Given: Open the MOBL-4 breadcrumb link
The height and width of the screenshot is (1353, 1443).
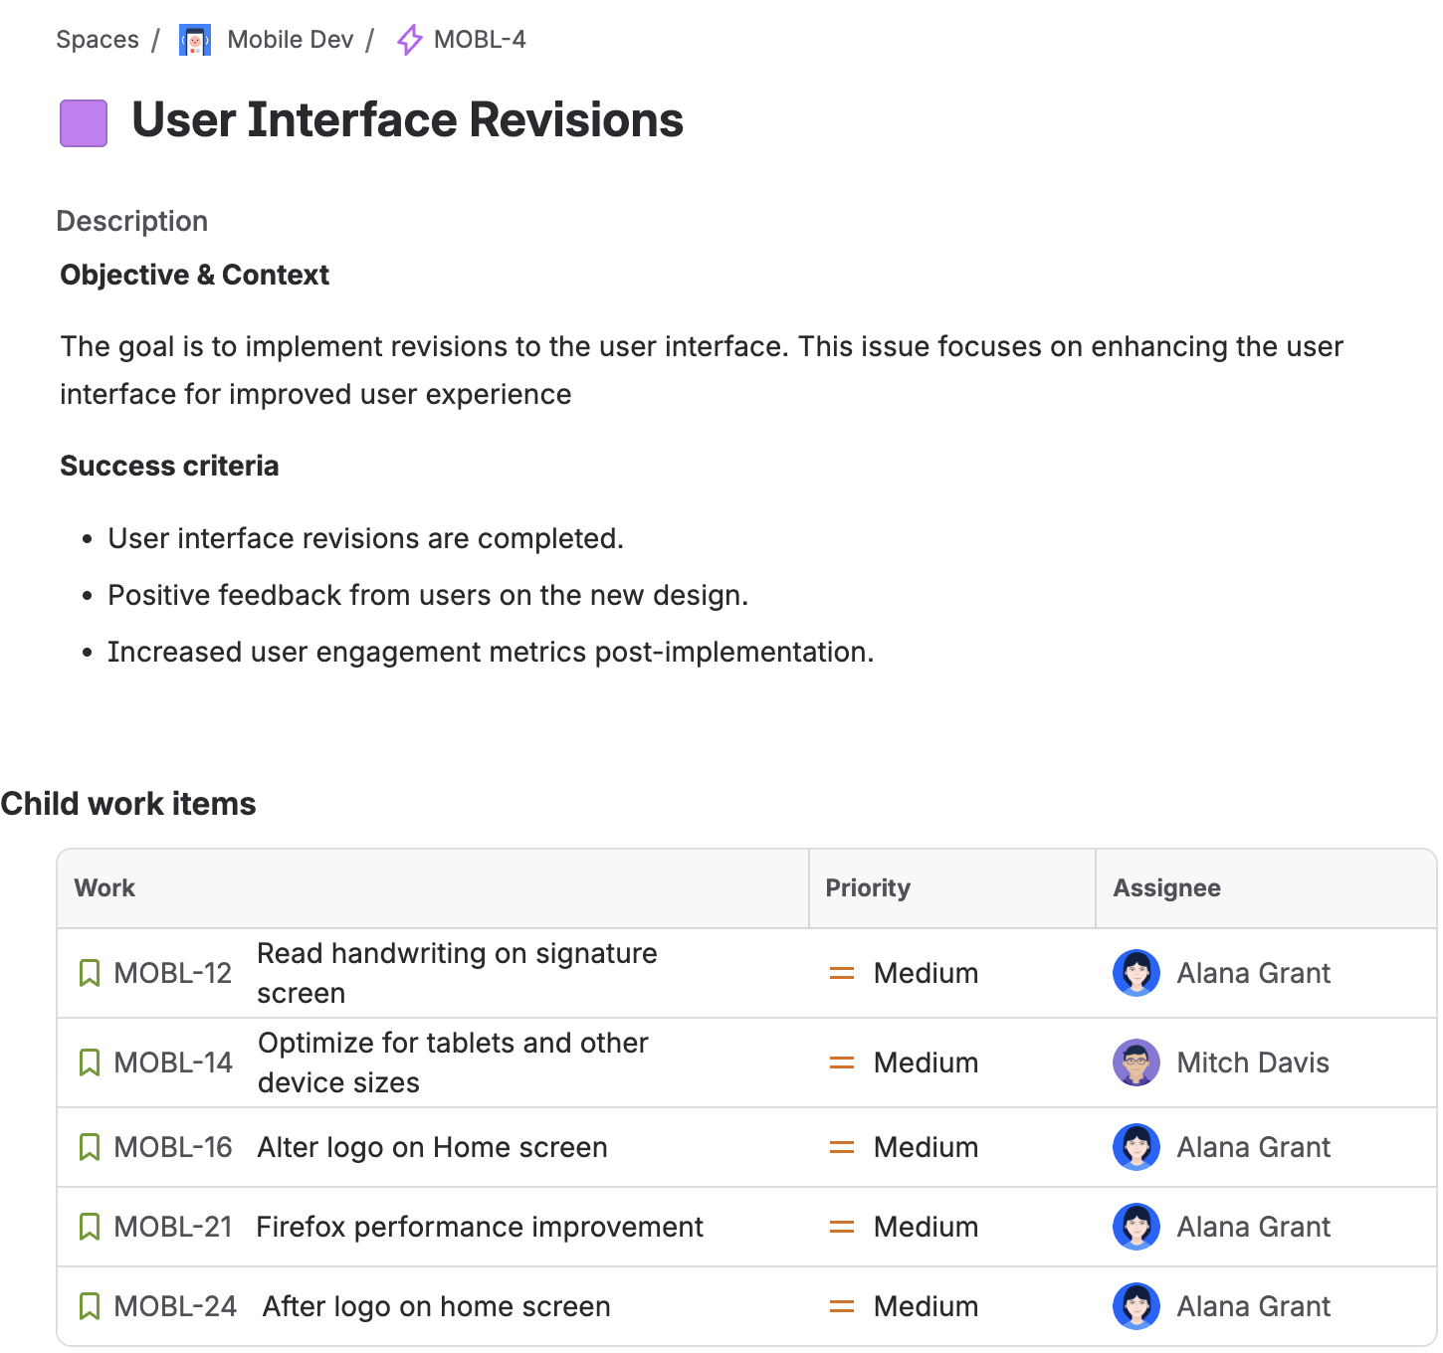Looking at the screenshot, I should tap(480, 40).
